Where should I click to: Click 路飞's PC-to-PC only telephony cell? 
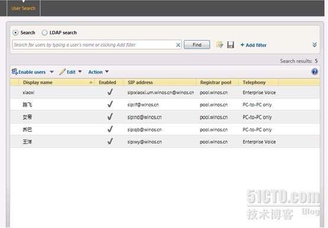point(257,105)
